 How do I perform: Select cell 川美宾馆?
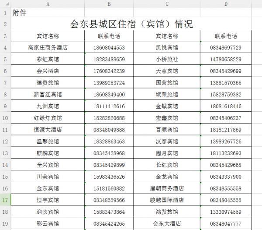[x=48, y=177]
